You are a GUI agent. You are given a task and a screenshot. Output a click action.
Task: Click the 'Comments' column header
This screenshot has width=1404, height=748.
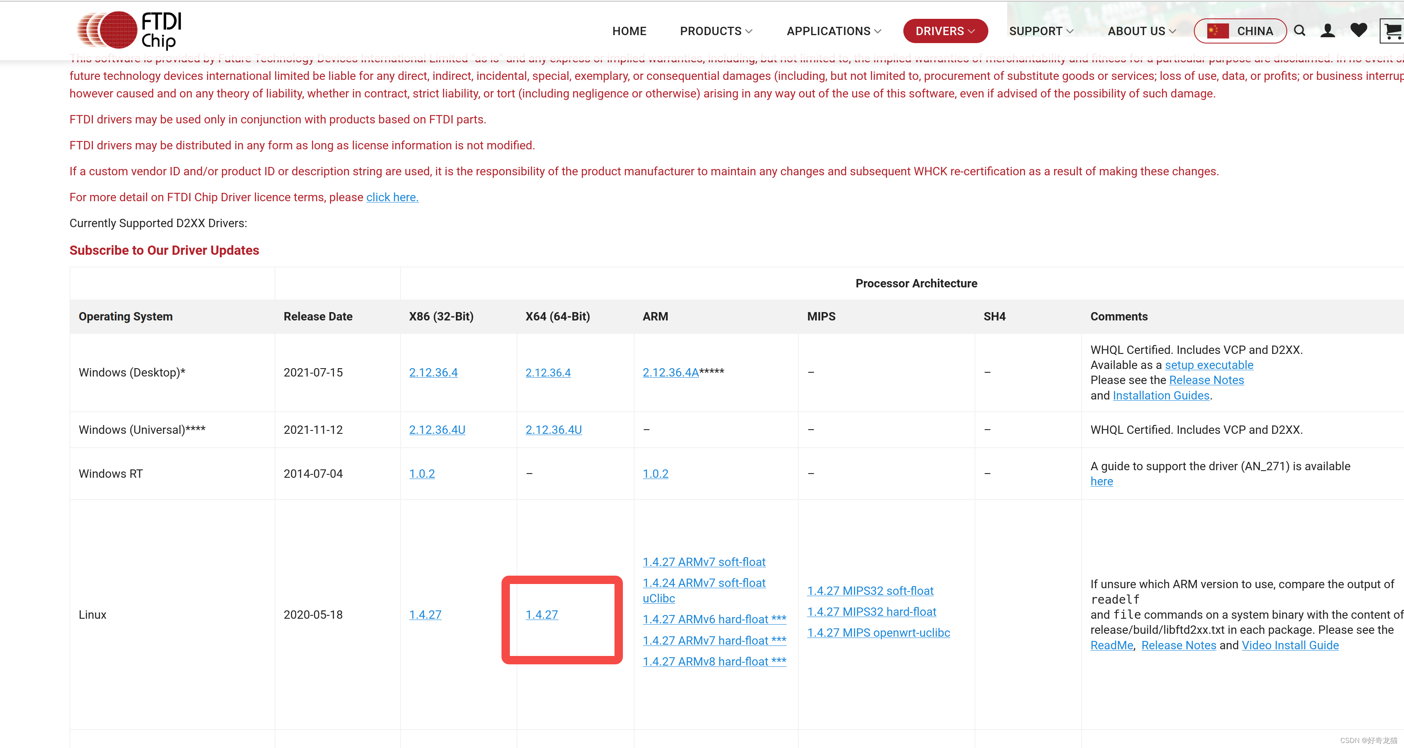(x=1119, y=317)
